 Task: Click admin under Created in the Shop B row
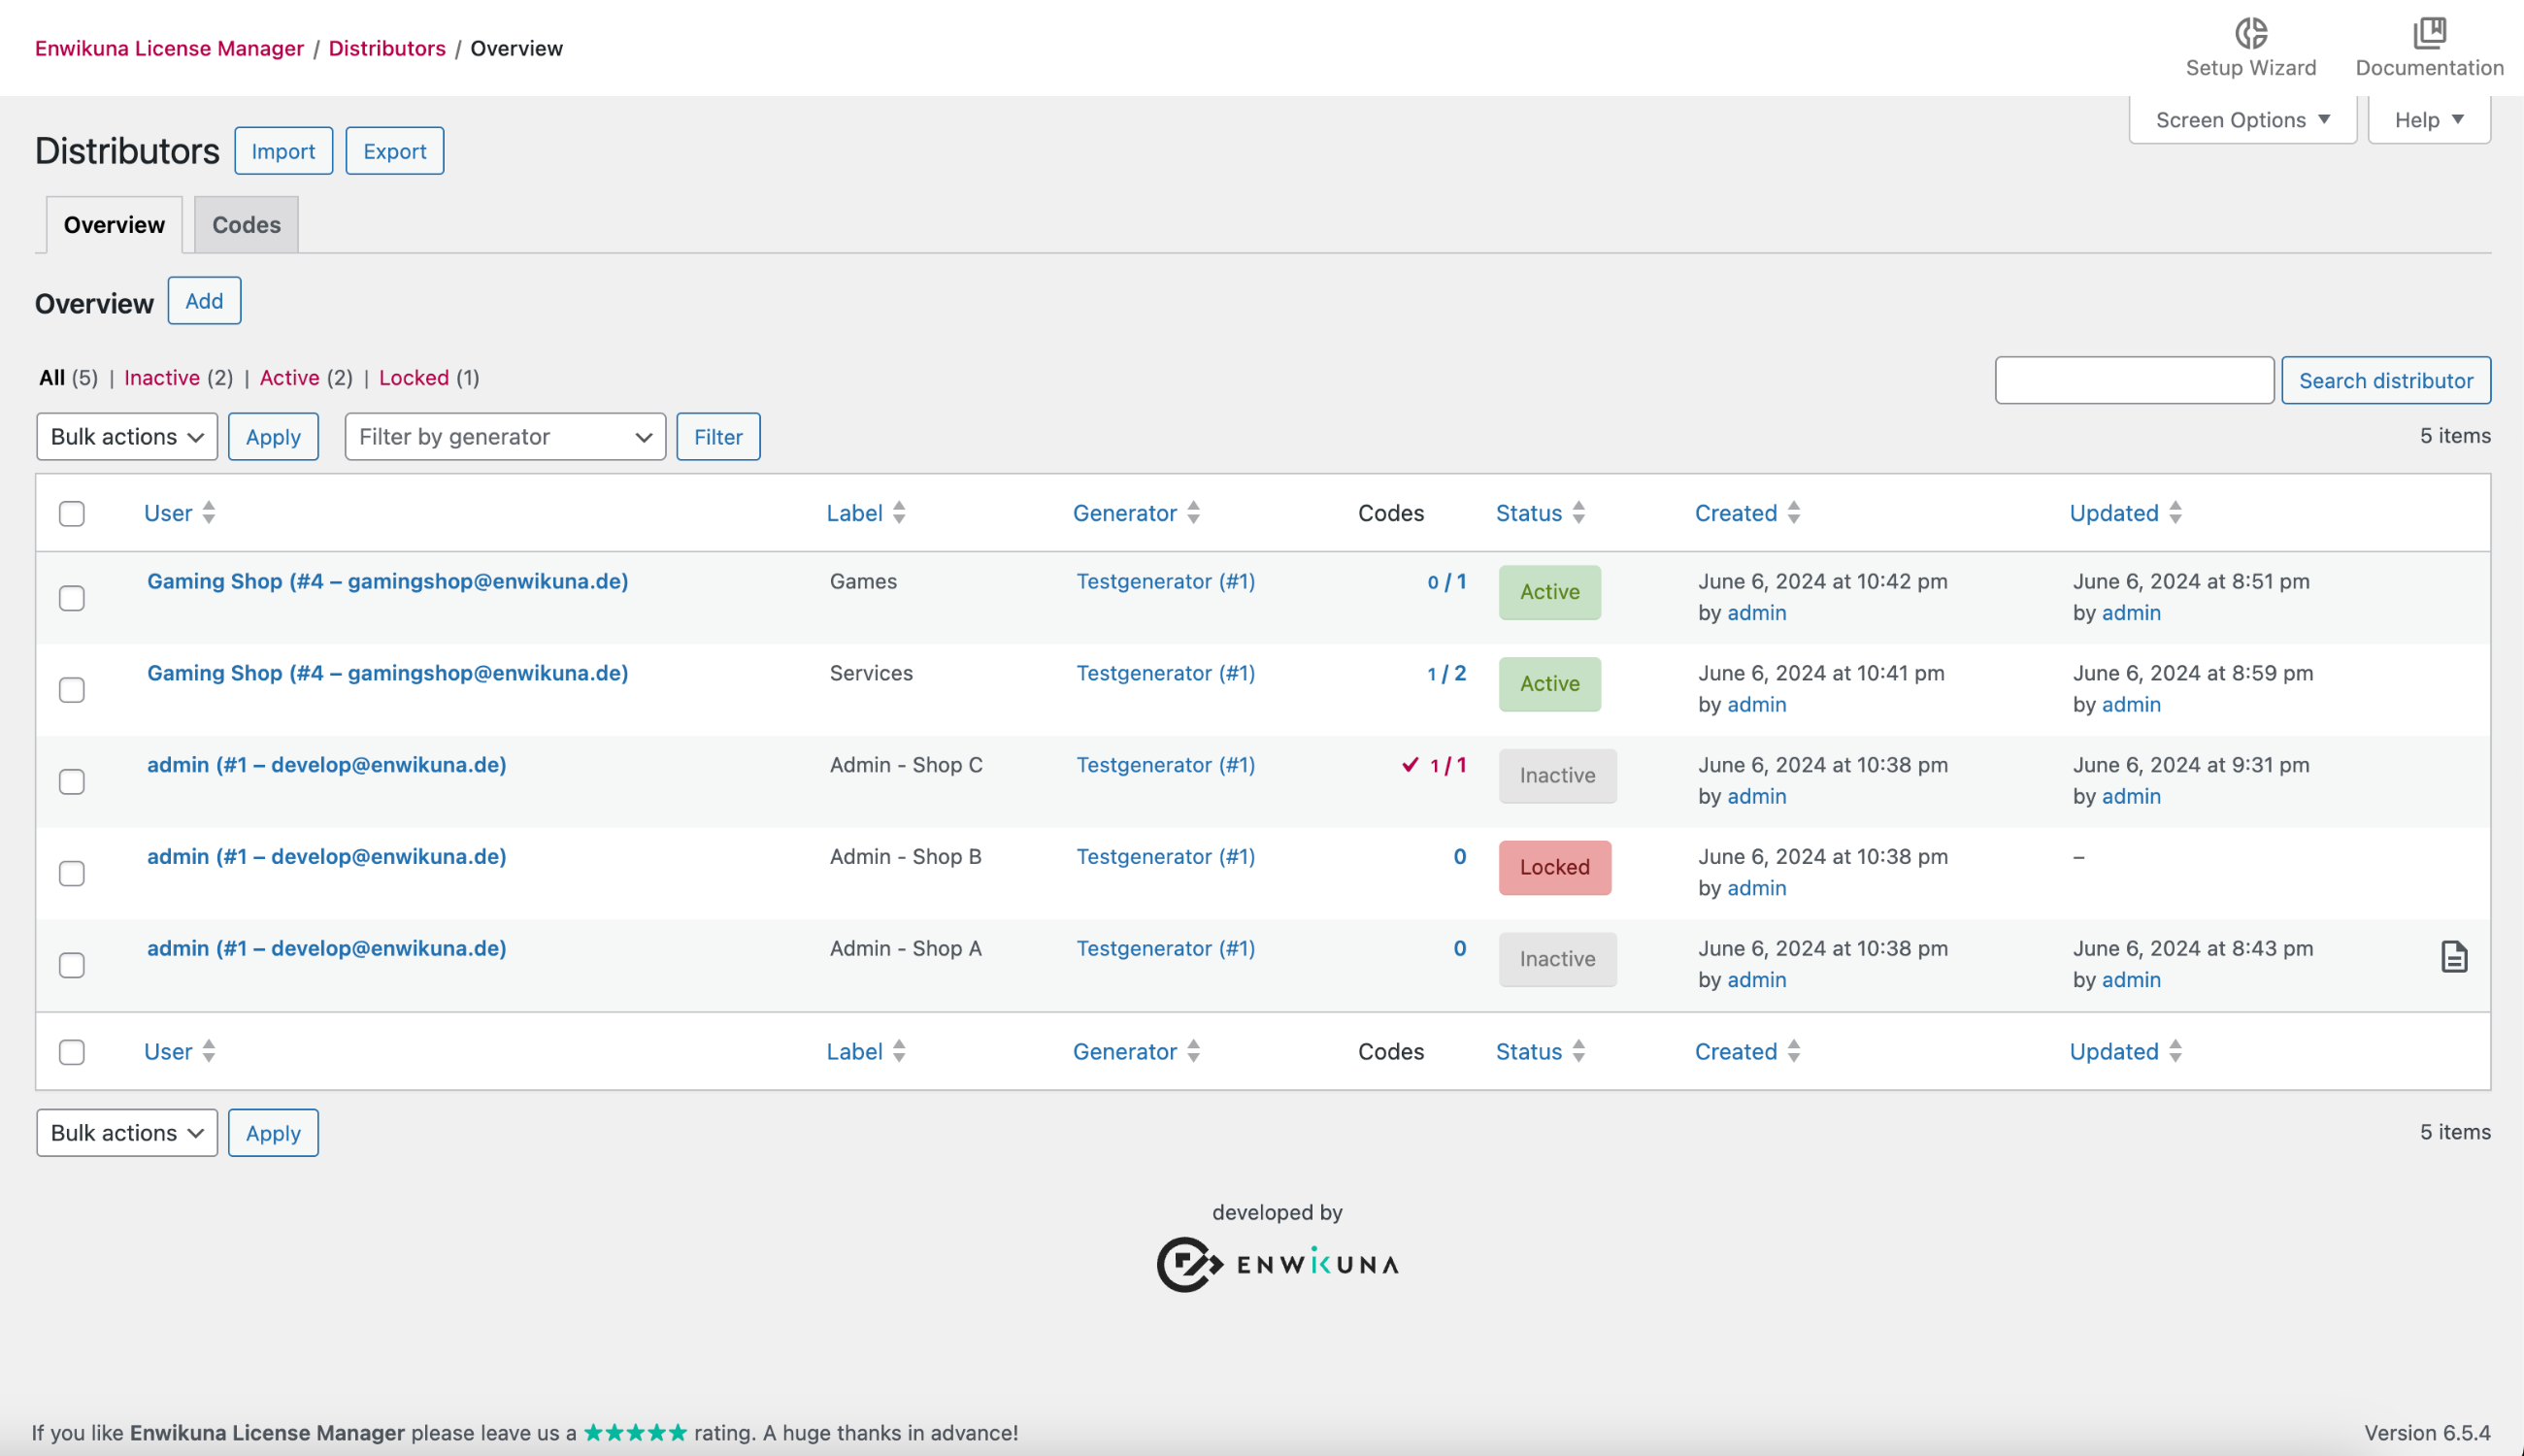tap(1756, 888)
